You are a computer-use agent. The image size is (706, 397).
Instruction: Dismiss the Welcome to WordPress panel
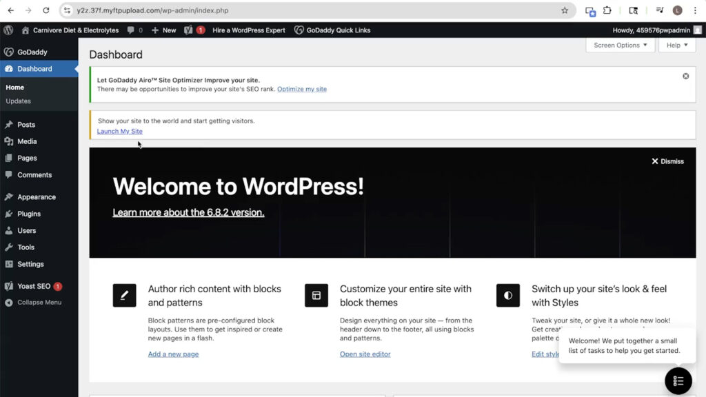pos(667,161)
